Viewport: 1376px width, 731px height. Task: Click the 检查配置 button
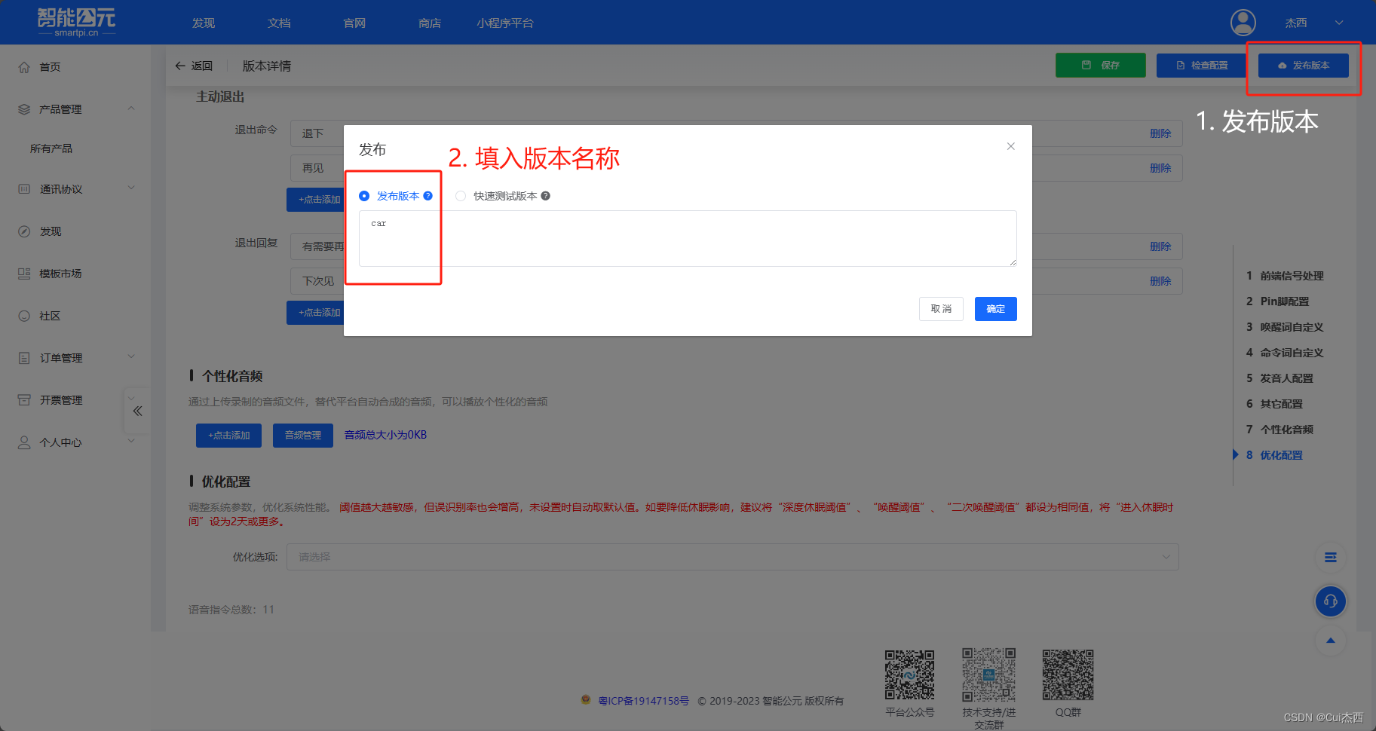1202,66
